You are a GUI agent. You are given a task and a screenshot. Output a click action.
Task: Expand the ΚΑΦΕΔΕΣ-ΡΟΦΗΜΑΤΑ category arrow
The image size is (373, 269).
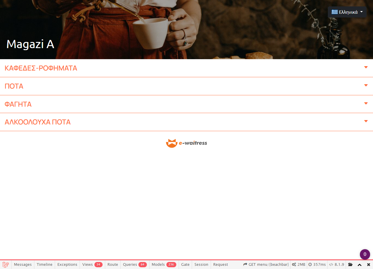[366, 67]
